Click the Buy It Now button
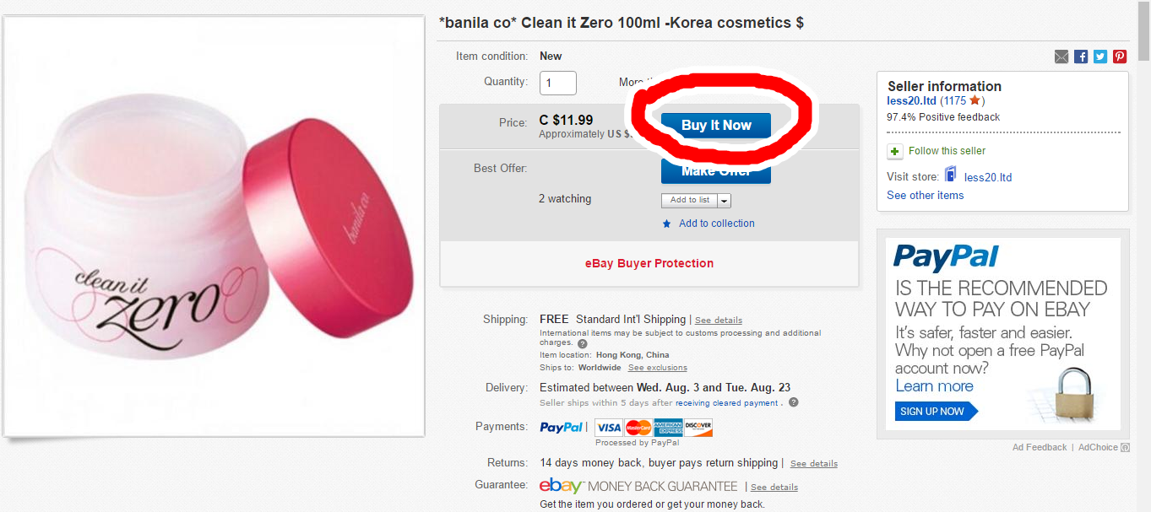Viewport: 1151px width, 512px height. pyautogui.click(x=716, y=126)
